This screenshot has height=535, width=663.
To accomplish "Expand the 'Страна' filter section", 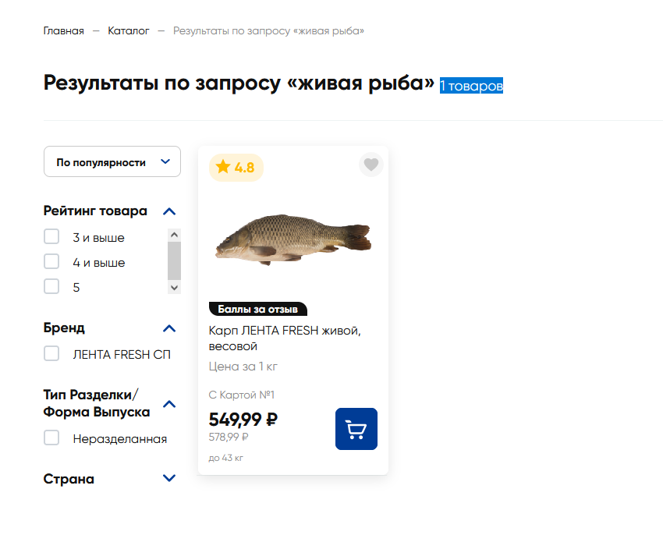I will click(169, 479).
